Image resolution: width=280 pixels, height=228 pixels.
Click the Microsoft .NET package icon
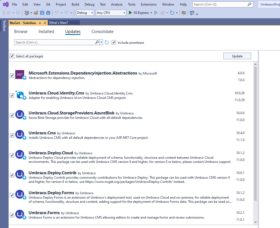pyautogui.click(x=20, y=75)
